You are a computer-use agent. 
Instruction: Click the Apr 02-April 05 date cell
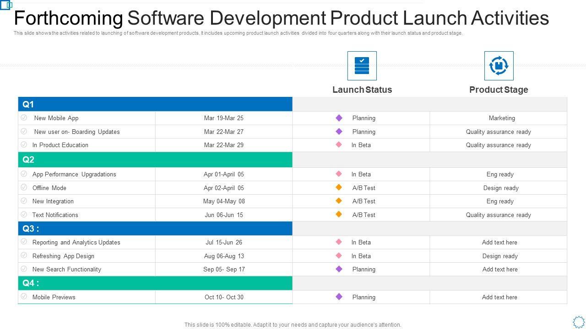pyautogui.click(x=224, y=188)
